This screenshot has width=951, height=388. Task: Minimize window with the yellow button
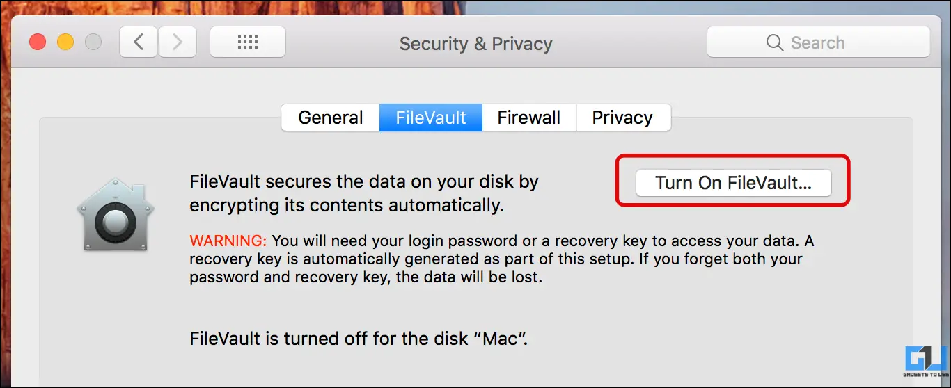[x=65, y=42]
